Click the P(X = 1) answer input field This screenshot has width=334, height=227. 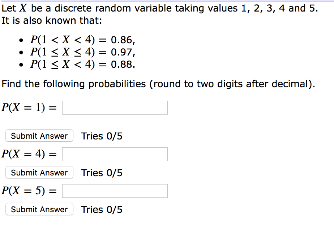coord(115,107)
